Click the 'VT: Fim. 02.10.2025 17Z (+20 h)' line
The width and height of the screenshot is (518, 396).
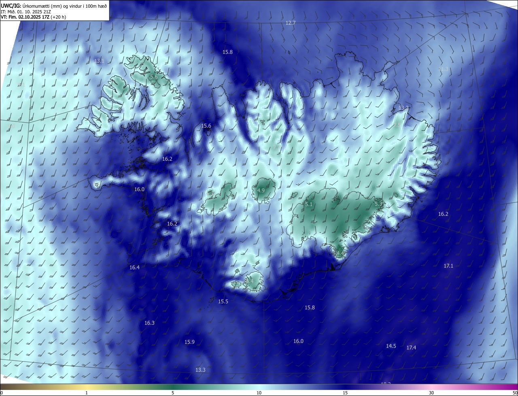click(x=34, y=17)
